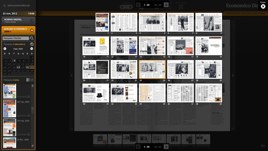Open pages 28-29 spread thumbnail
This screenshot has width=268, height=151.
209,69
